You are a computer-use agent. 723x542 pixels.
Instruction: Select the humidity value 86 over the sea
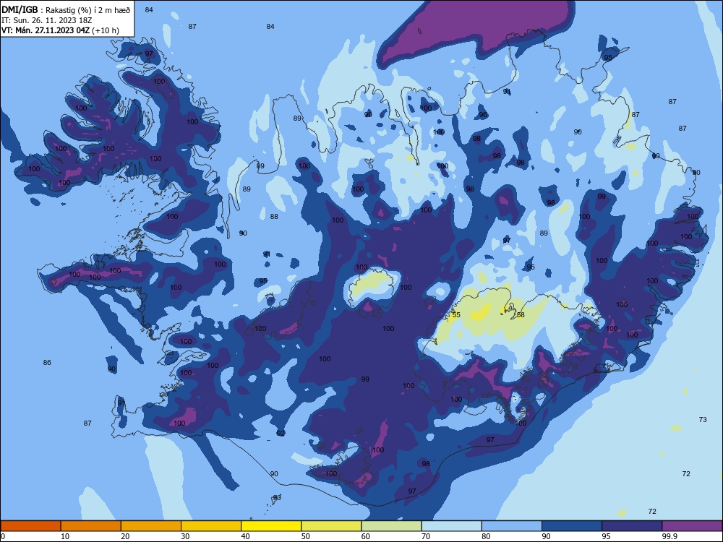point(47,362)
